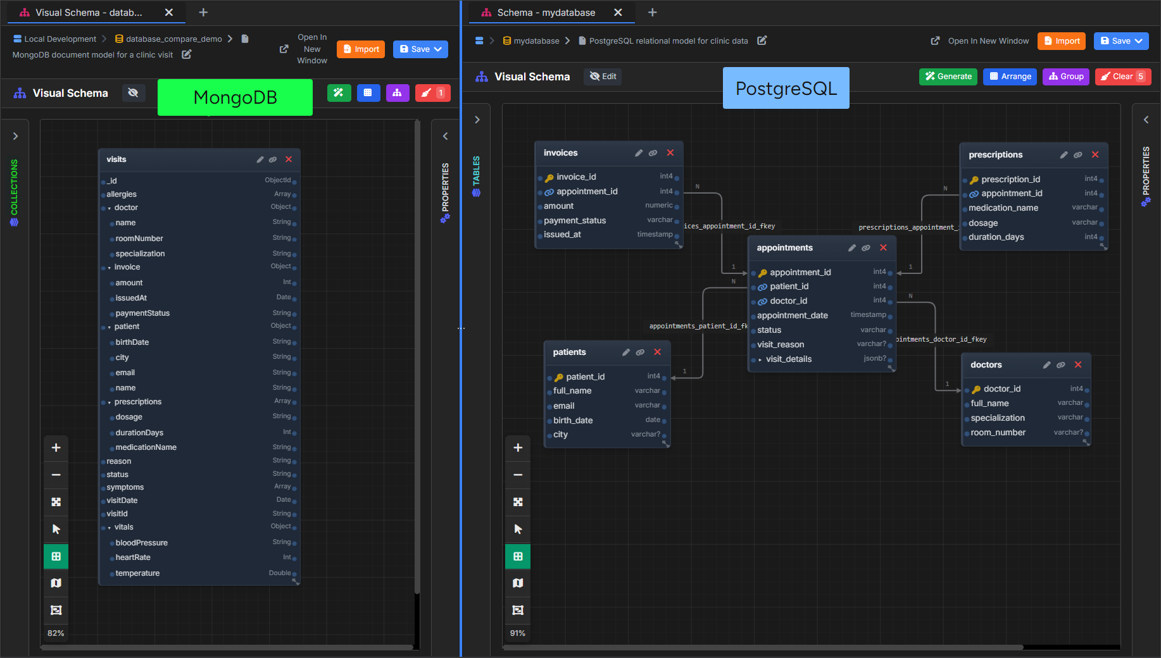Expand the Tables side panel

[x=477, y=120]
